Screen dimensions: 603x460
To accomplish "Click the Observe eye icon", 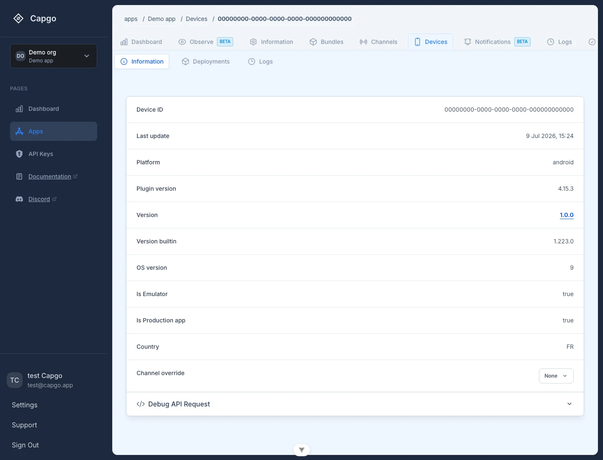I will pyautogui.click(x=182, y=42).
